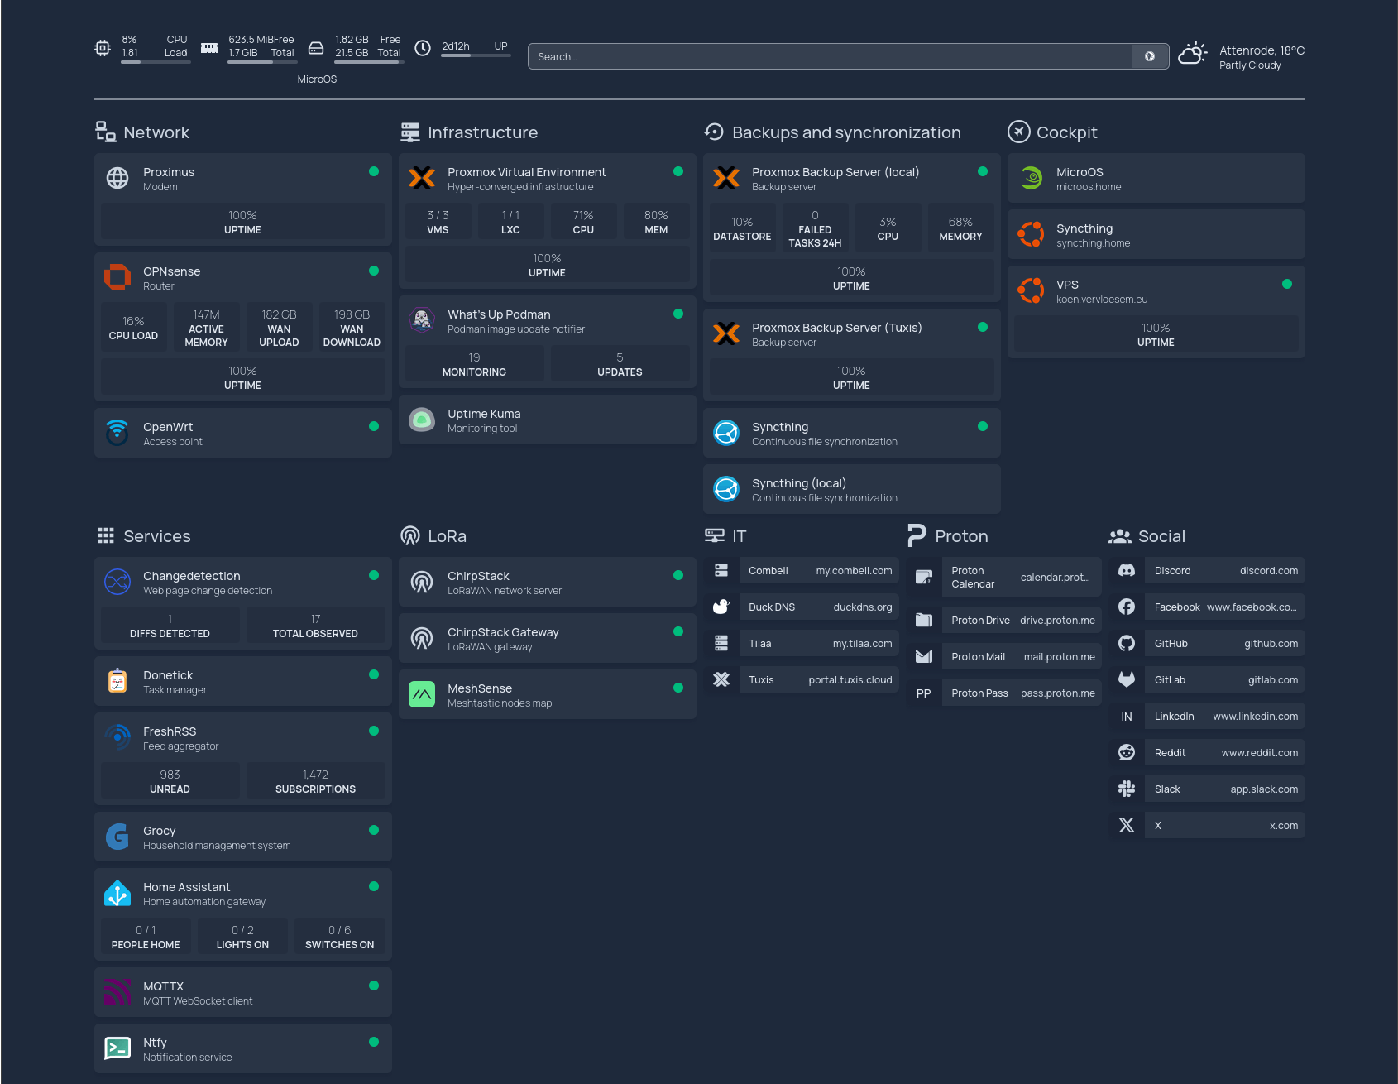This screenshot has width=1398, height=1084.
Task: Open the Uptime Kuma monitoring tool icon
Action: pos(423,420)
